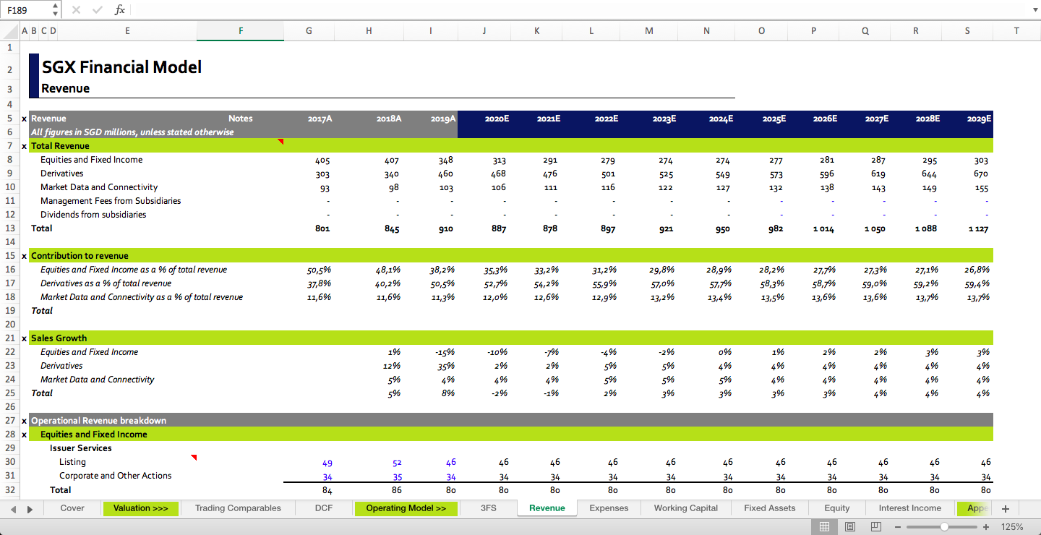
Task: Click the SGX Financial Model title cell
Action: tap(121, 67)
